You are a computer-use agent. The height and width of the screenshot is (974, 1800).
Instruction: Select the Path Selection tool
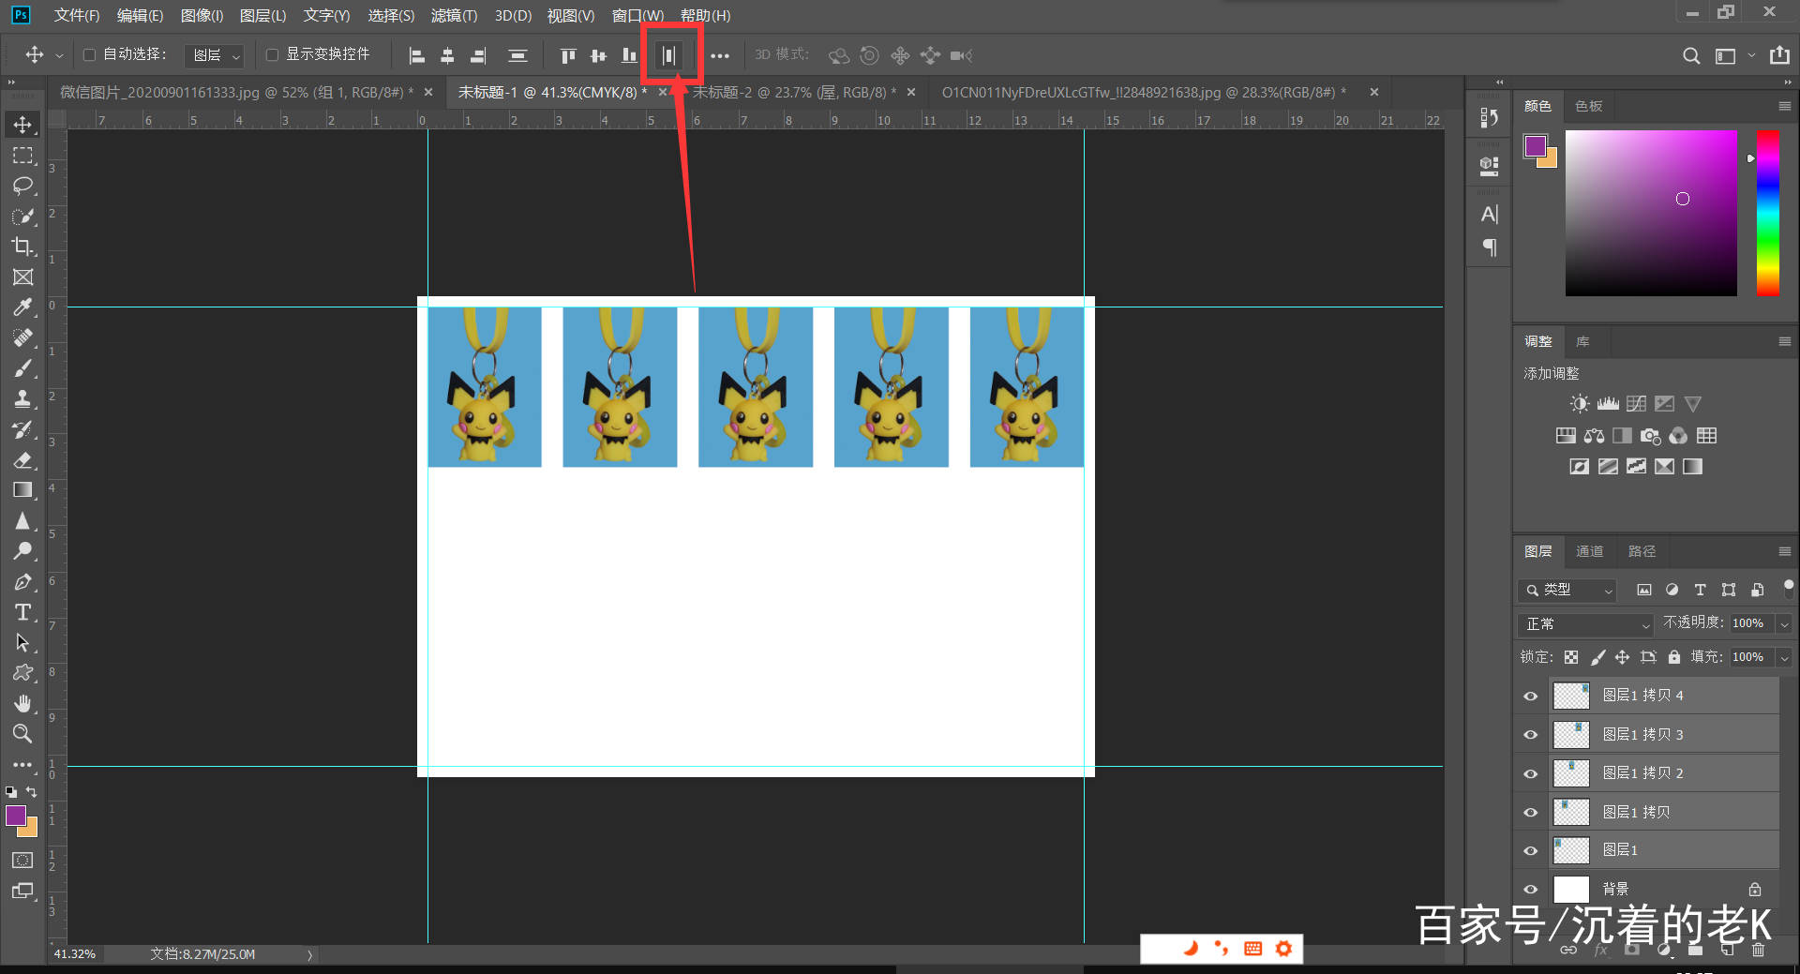point(22,643)
